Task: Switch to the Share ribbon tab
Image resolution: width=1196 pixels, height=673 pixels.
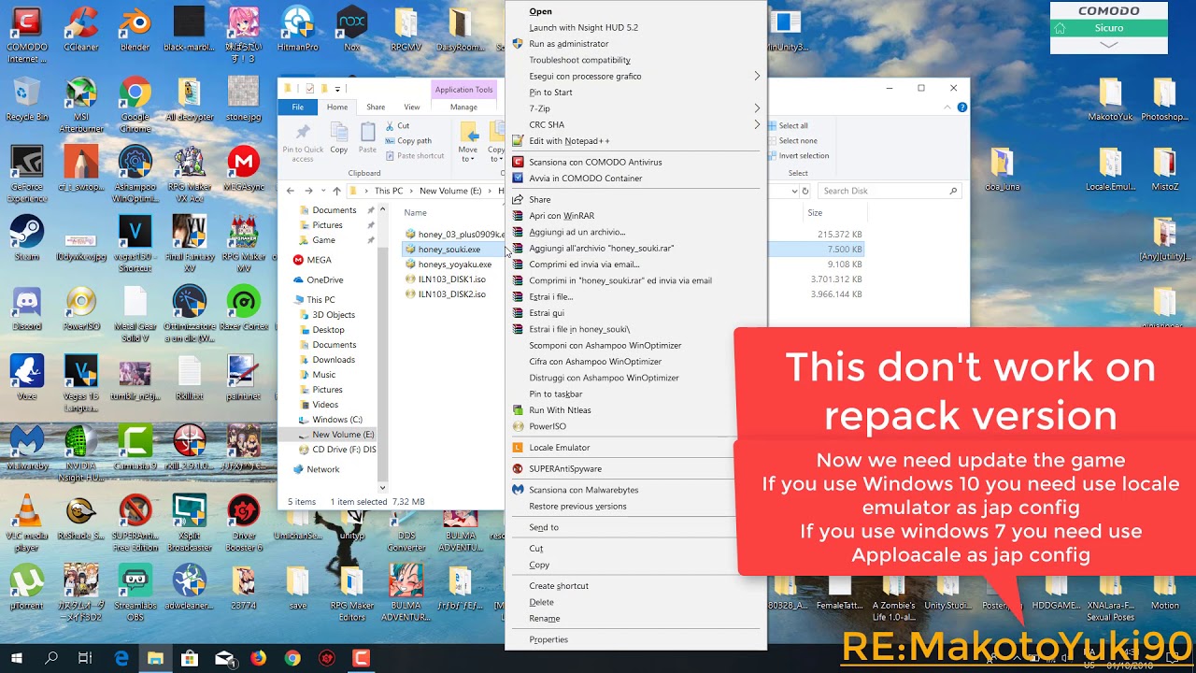Action: pos(376,107)
